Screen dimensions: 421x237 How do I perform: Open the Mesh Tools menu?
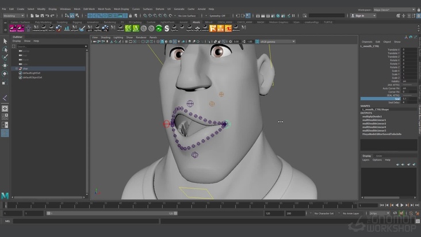click(x=104, y=9)
